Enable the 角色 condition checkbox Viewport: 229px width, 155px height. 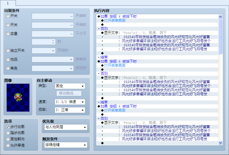tap(8, 68)
